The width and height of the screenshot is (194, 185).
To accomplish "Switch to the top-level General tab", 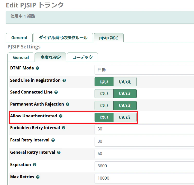I will click(19, 38).
